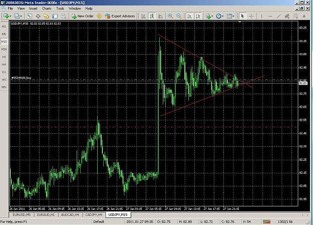Open the Periods clock dropdown
Image resolution: width=313 pixels, height=225 pixels.
tap(220, 16)
